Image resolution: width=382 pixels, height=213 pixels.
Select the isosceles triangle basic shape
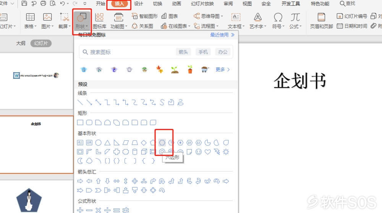(107, 143)
